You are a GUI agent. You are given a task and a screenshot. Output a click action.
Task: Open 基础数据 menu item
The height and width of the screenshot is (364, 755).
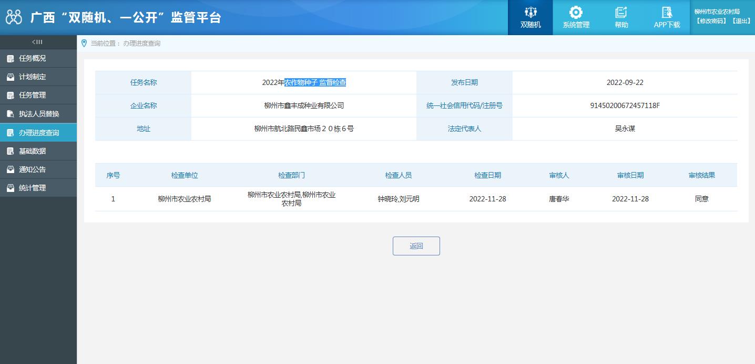38,151
